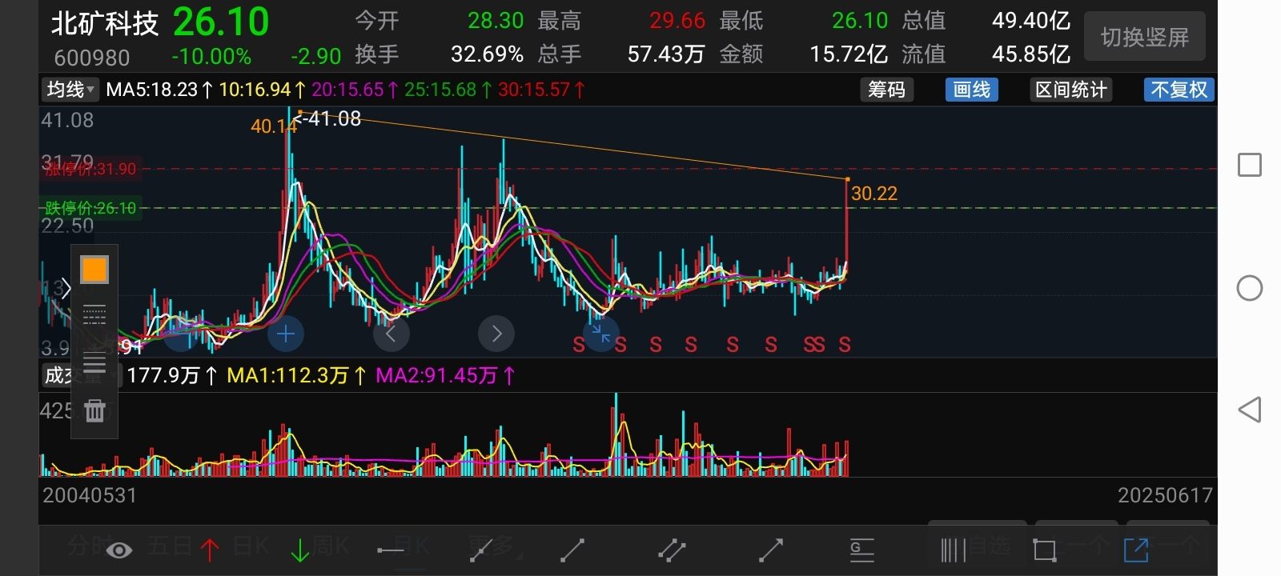The image size is (1281, 576).
Task: Select the extended ray line tool
Action: click(x=480, y=550)
